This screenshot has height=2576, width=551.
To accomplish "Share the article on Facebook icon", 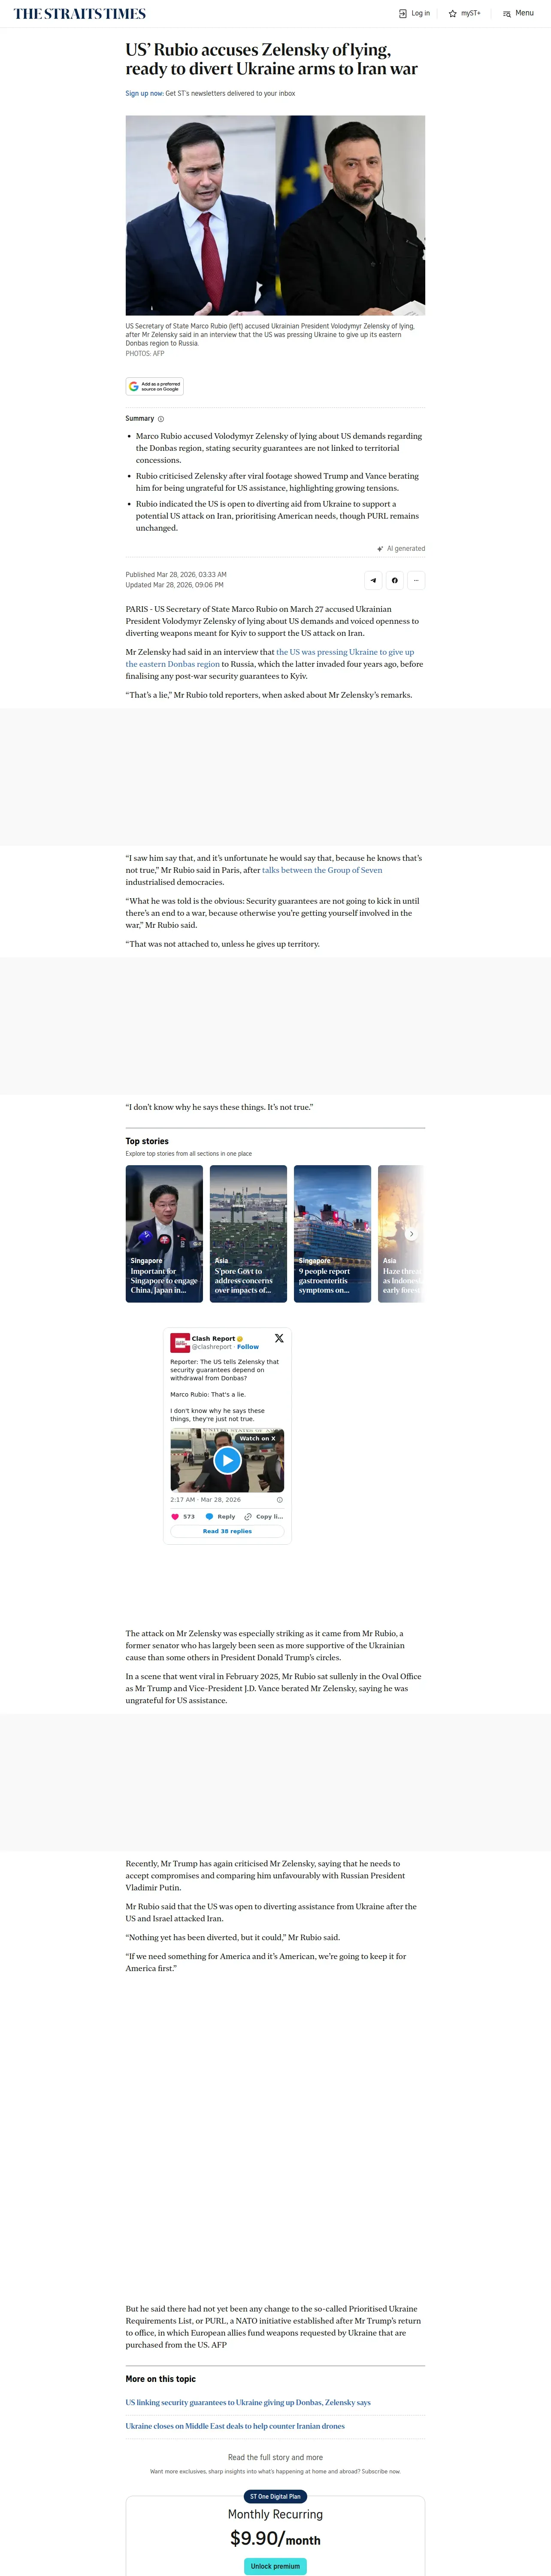I will tap(395, 580).
